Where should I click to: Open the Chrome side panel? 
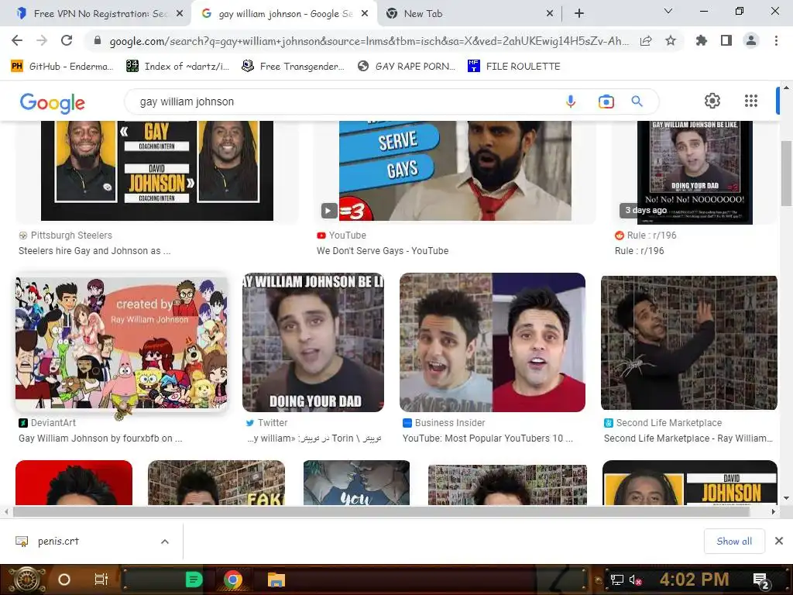pyautogui.click(x=726, y=40)
